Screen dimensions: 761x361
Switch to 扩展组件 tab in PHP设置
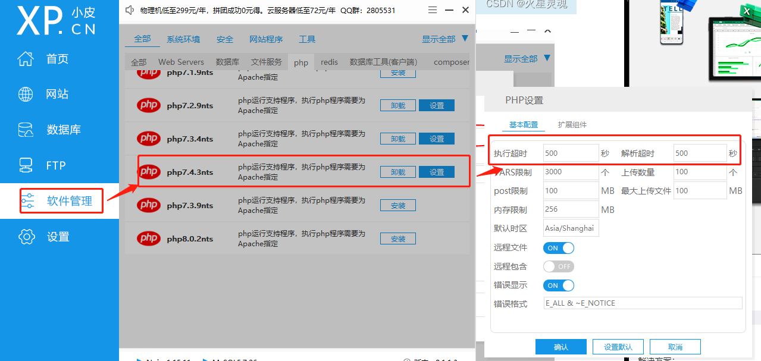572,125
